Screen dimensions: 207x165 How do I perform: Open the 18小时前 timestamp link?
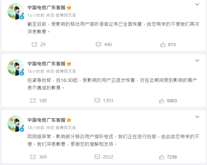(x=36, y=127)
